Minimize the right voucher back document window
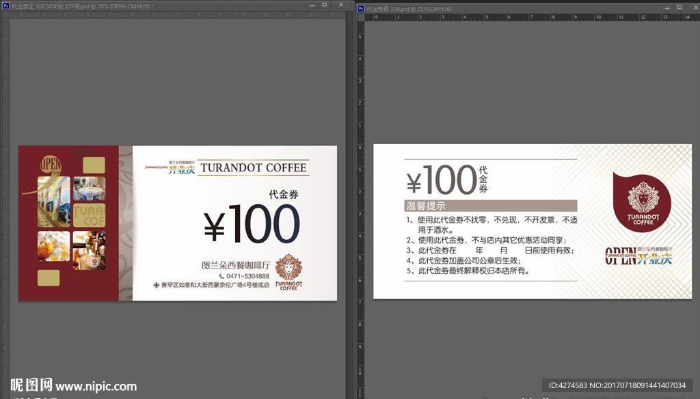The width and height of the screenshot is (700, 399). tap(664, 8)
